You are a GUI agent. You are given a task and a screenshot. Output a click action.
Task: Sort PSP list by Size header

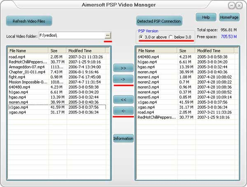(x=186, y=51)
